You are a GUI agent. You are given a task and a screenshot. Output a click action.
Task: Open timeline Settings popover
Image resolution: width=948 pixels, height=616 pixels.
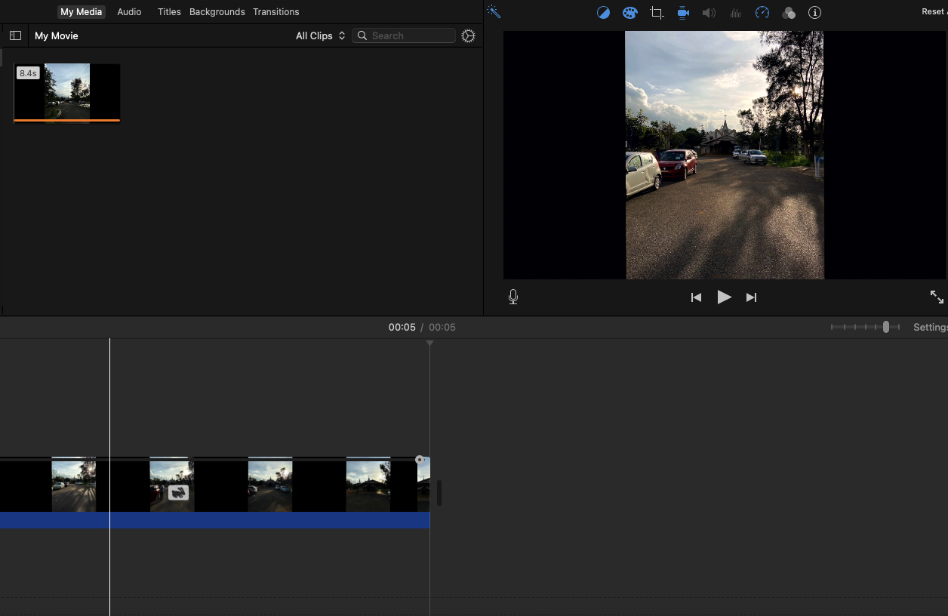[930, 327]
